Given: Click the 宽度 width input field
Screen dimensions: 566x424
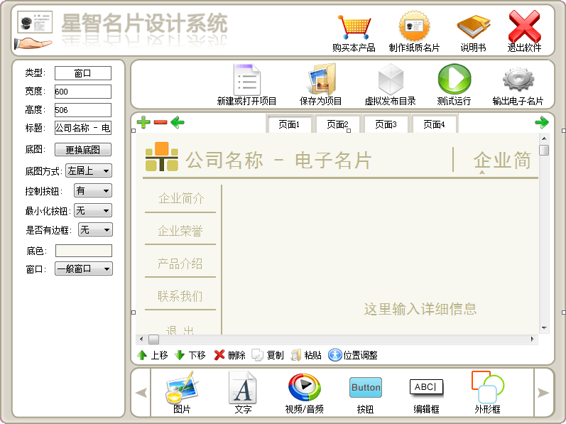Looking at the screenshot, I should point(83,92).
